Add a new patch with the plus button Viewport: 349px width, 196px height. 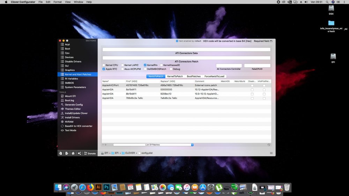tap(106, 145)
